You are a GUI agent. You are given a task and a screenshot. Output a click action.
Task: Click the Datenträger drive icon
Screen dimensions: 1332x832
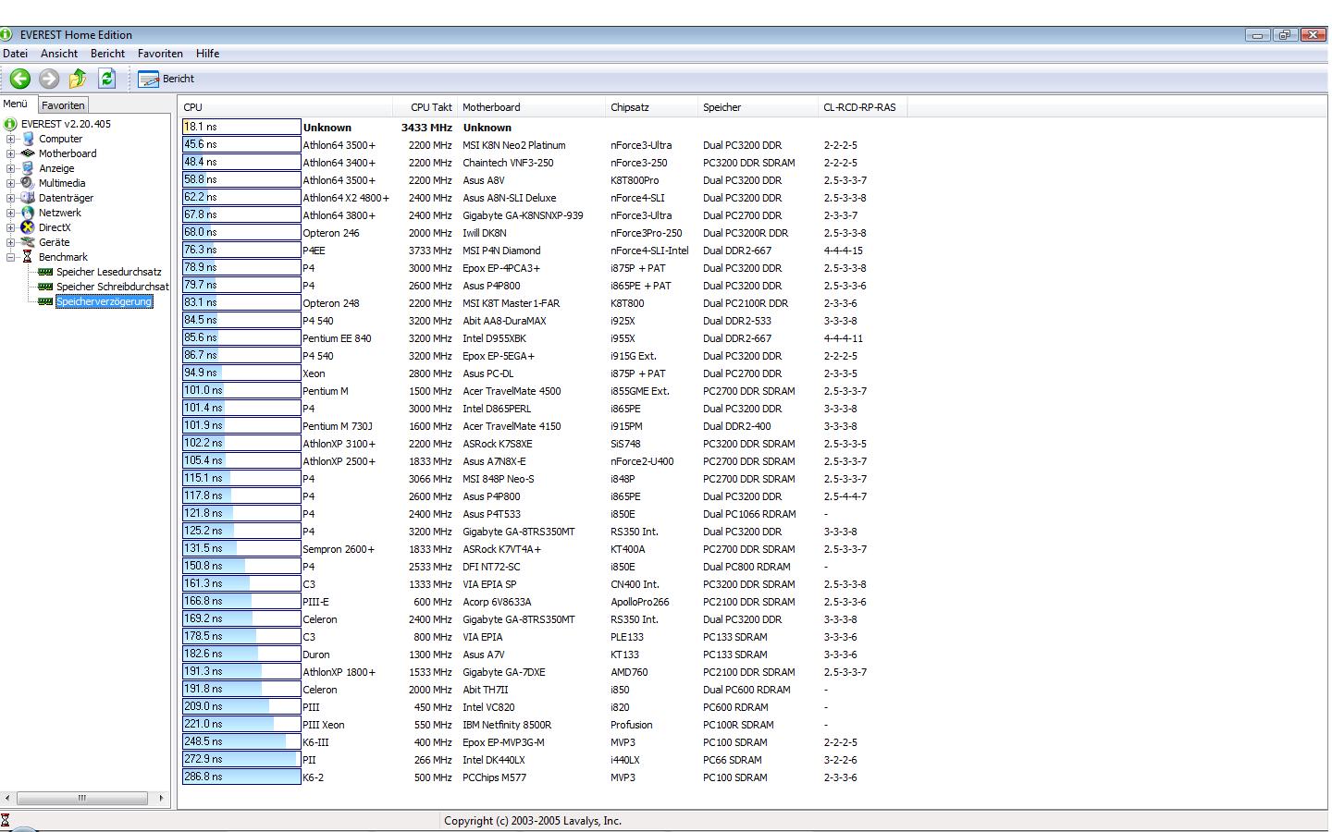coord(29,198)
